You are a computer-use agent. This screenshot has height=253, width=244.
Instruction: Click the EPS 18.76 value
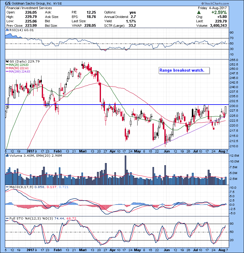click(91, 17)
